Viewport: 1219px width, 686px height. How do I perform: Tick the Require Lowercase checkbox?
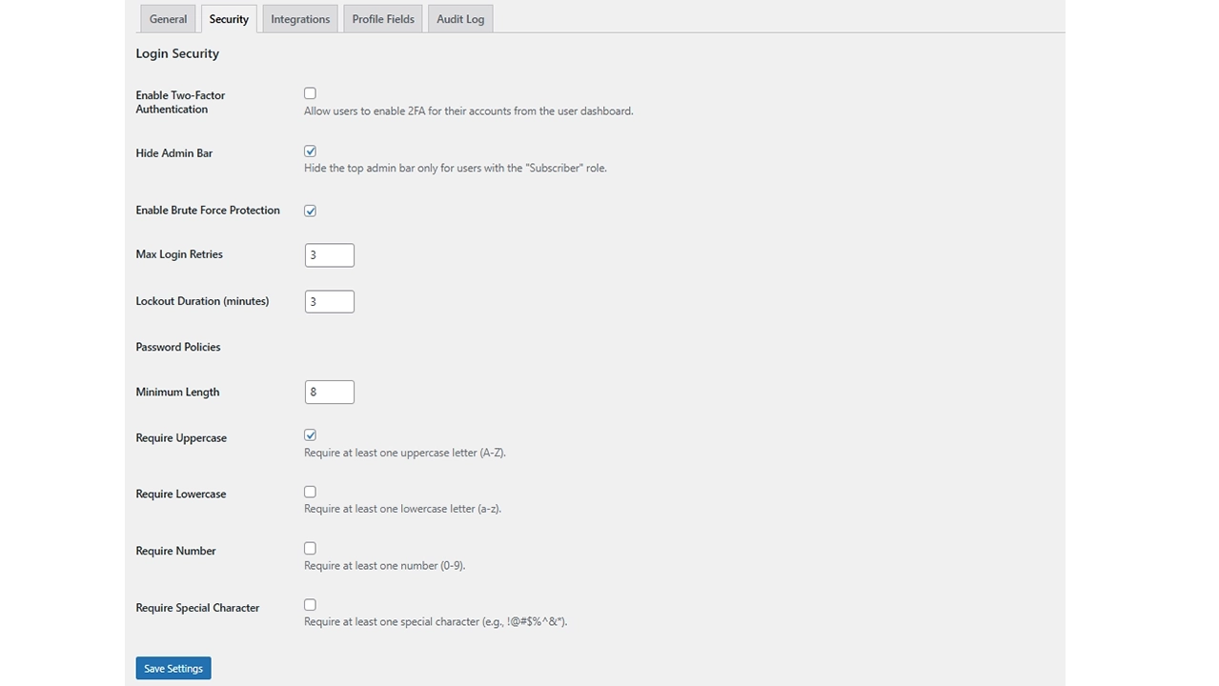310,492
